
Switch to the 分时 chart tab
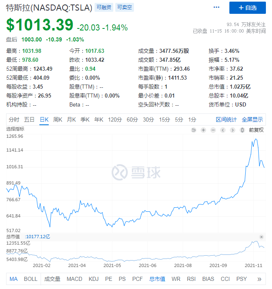tap(14, 120)
